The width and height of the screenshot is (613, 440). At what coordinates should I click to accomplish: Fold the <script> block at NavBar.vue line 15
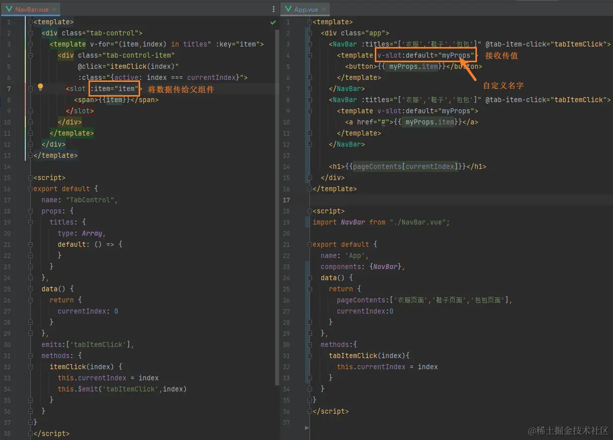click(x=31, y=178)
